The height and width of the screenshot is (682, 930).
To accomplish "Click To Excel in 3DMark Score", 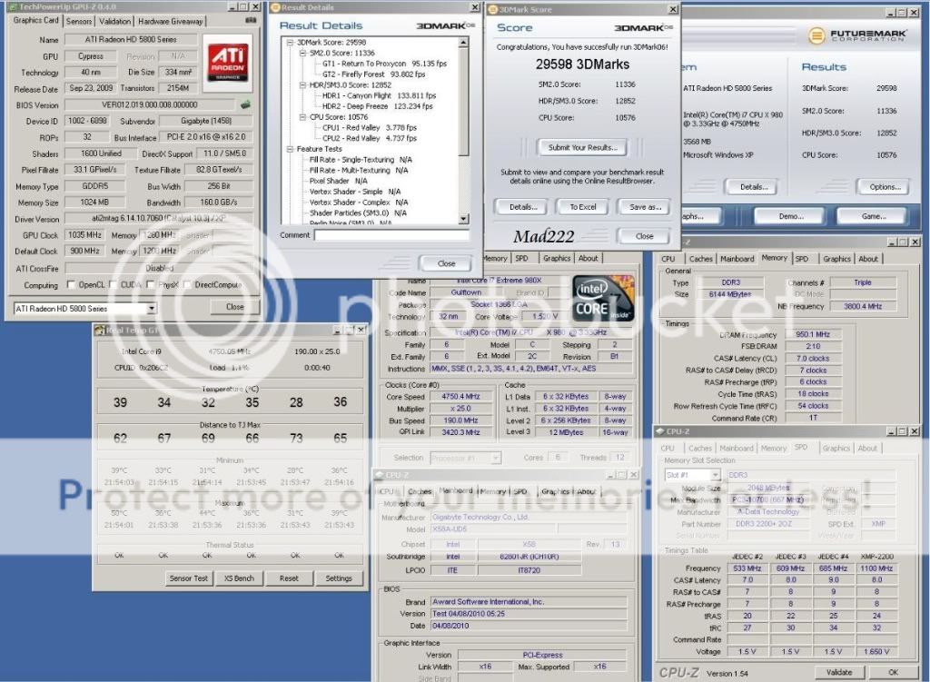I will 583,207.
